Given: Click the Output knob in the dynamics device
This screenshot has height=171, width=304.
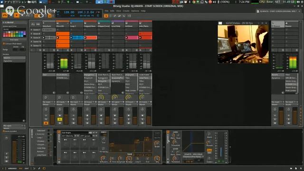Looking at the screenshot, I should pos(209,158).
